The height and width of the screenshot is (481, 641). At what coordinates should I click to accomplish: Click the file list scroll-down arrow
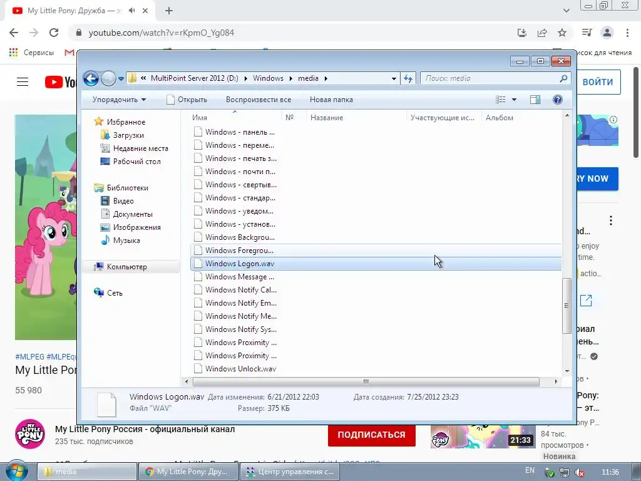click(567, 371)
